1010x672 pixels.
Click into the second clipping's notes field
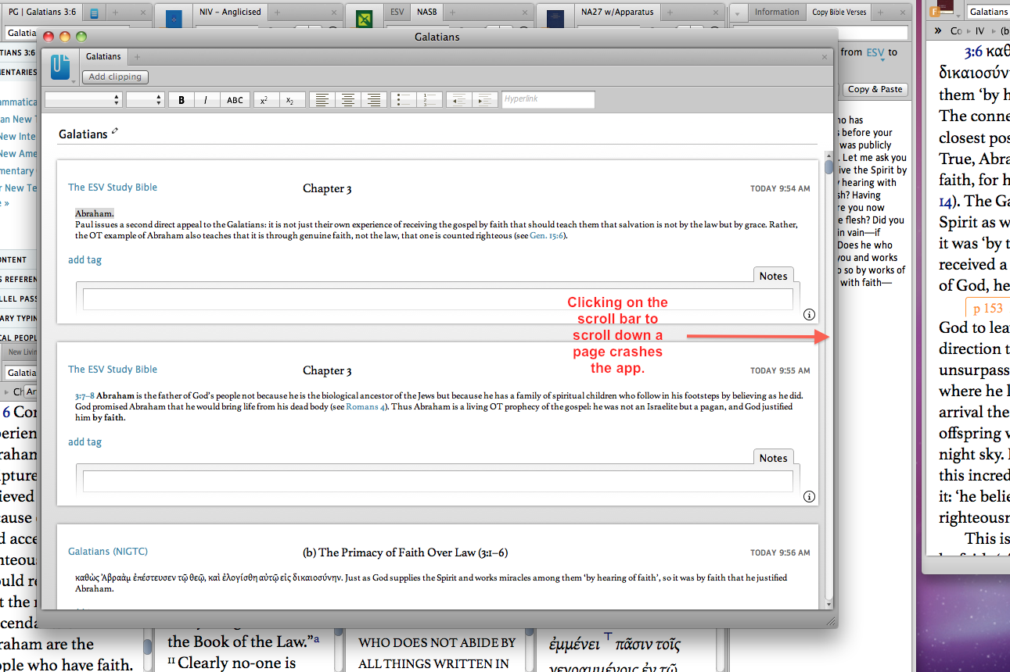(437, 481)
